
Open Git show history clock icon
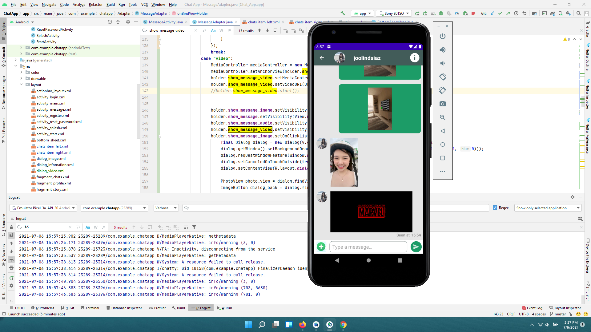pos(516,13)
